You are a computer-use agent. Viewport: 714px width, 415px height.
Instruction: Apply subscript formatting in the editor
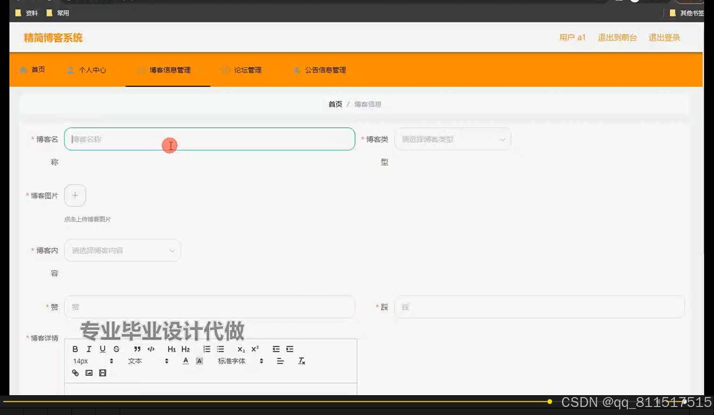(241, 349)
